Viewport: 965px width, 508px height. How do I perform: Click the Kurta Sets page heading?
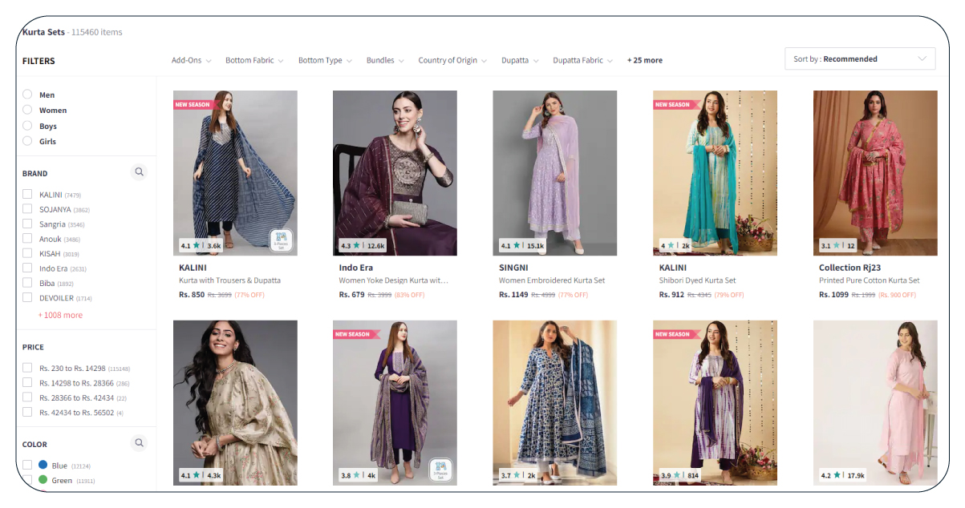coord(43,32)
